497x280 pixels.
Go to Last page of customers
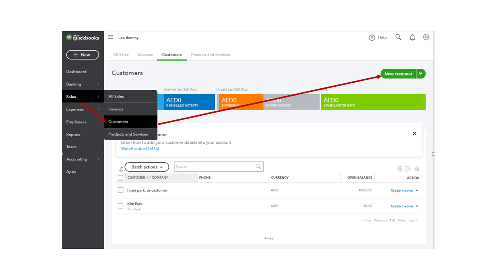[413, 220]
